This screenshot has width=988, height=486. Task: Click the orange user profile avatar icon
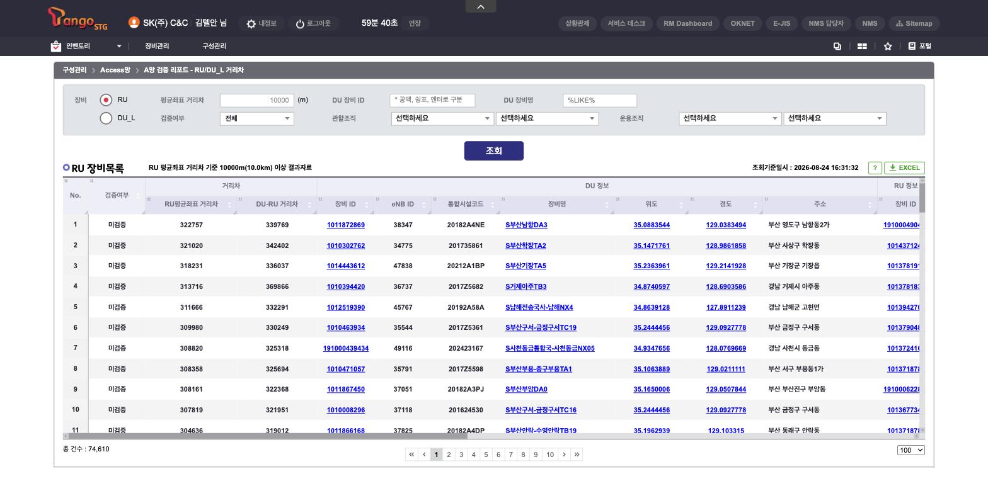pyautogui.click(x=134, y=23)
